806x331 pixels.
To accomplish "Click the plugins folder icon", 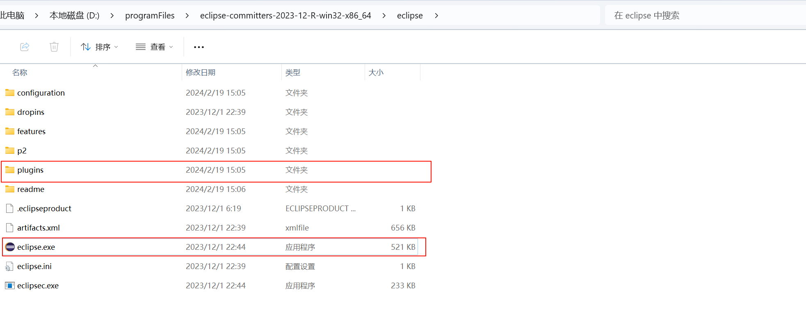I will point(10,170).
